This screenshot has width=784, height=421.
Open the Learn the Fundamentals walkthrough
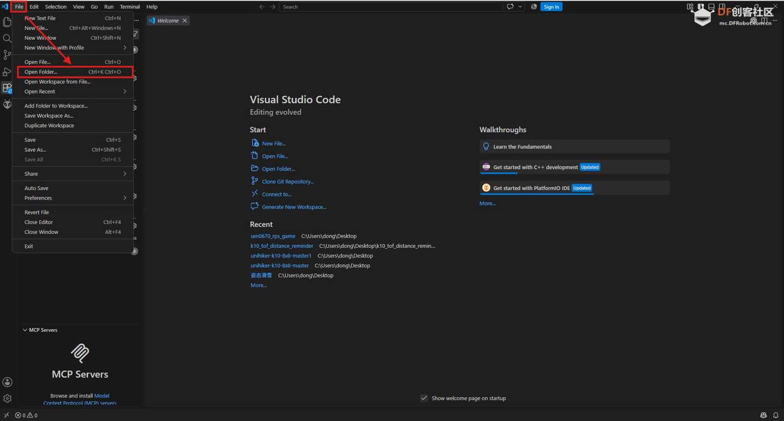tap(575, 147)
